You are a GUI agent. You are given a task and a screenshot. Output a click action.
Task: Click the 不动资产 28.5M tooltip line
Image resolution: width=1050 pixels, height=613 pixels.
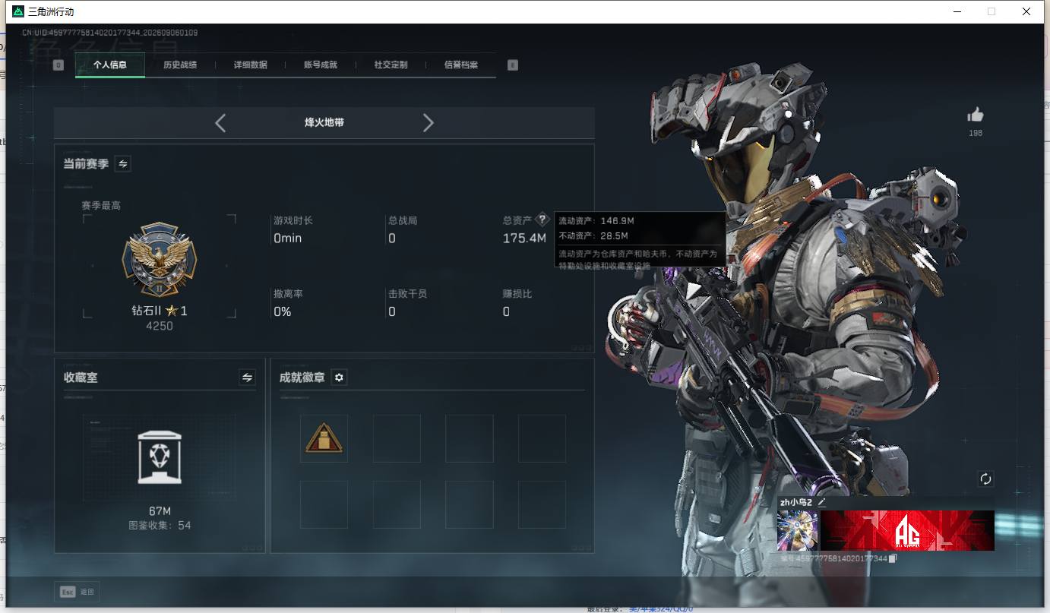(594, 236)
